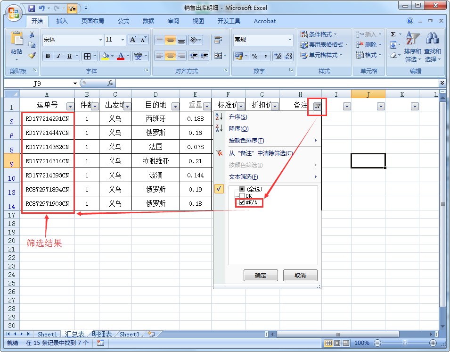Click the 确定 button to apply filter

pos(261,275)
